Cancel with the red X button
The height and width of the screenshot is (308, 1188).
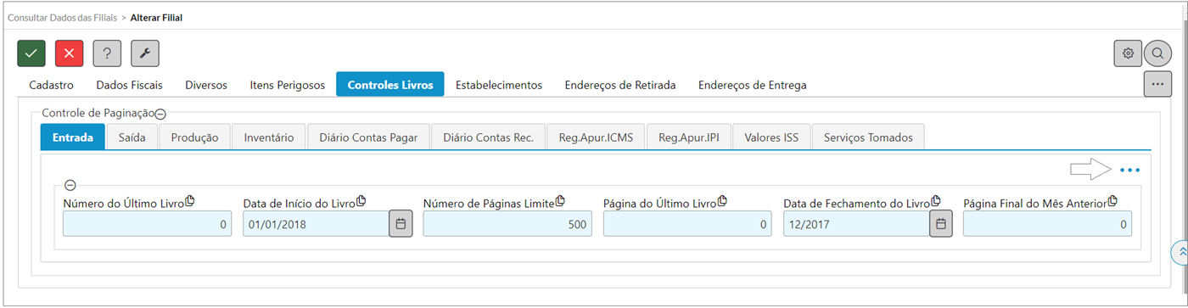coord(69,53)
